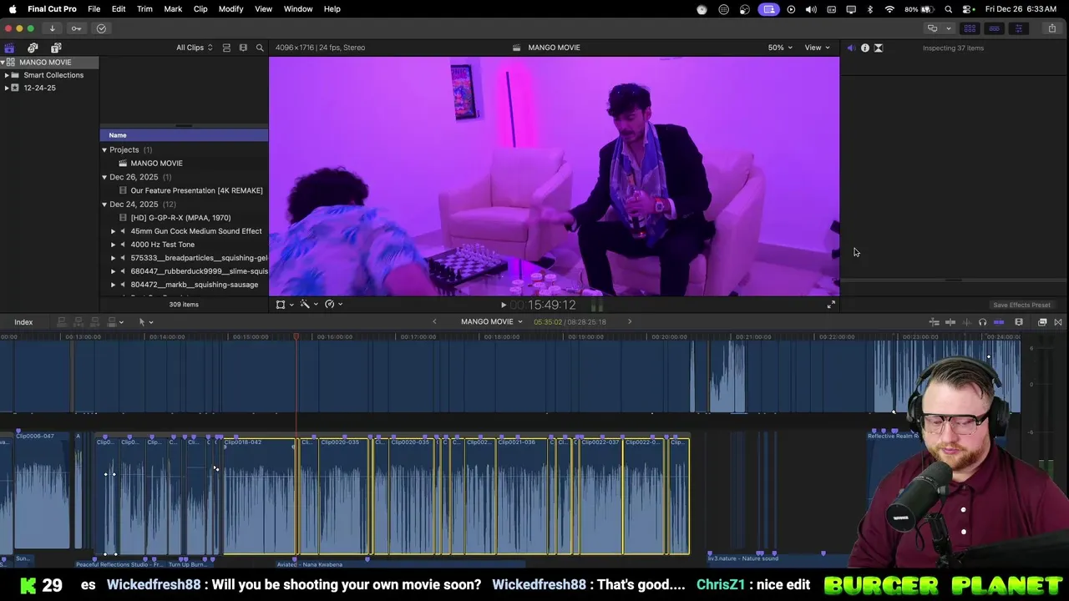This screenshot has height=601, width=1069.
Task: Open the 50% viewer zoom dropdown
Action: tap(781, 48)
